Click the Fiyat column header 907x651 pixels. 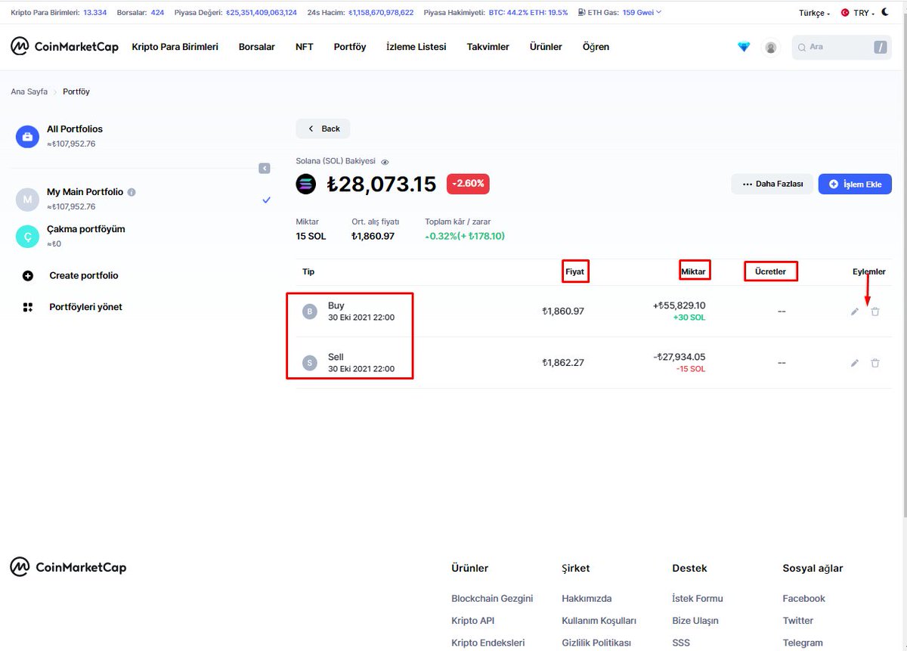pos(575,271)
